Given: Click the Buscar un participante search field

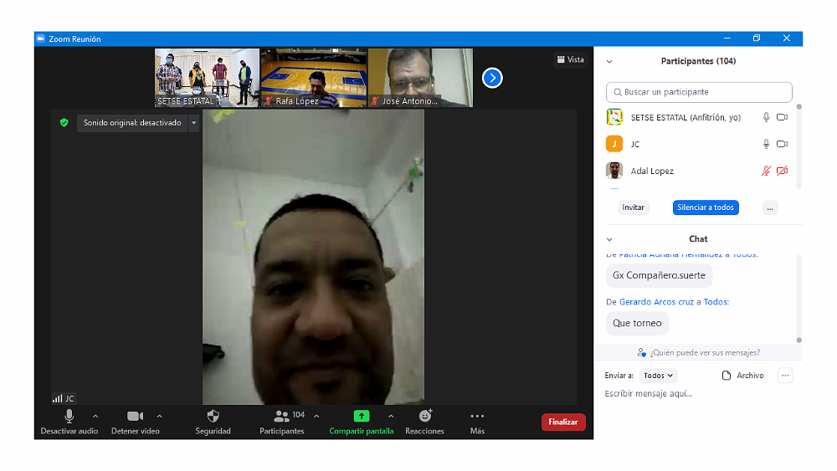Looking at the screenshot, I should [699, 92].
